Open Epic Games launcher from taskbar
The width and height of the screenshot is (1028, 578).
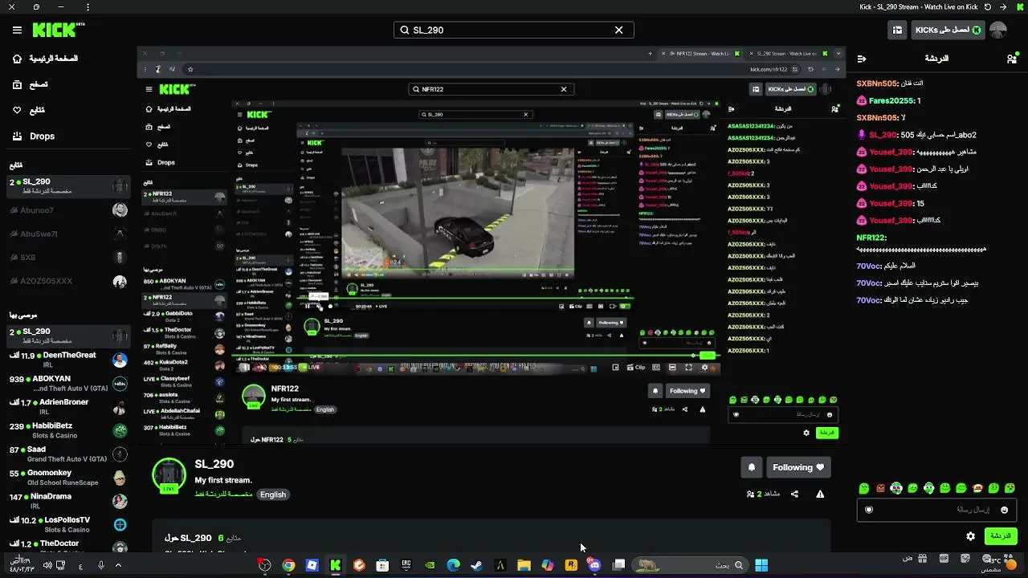coord(406,565)
